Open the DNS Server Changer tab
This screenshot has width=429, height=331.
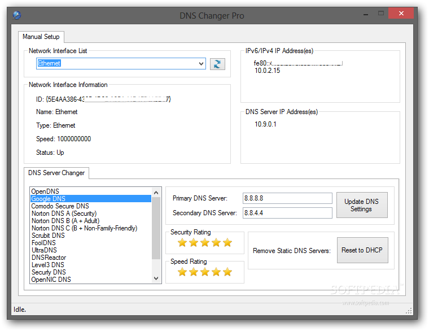56,173
